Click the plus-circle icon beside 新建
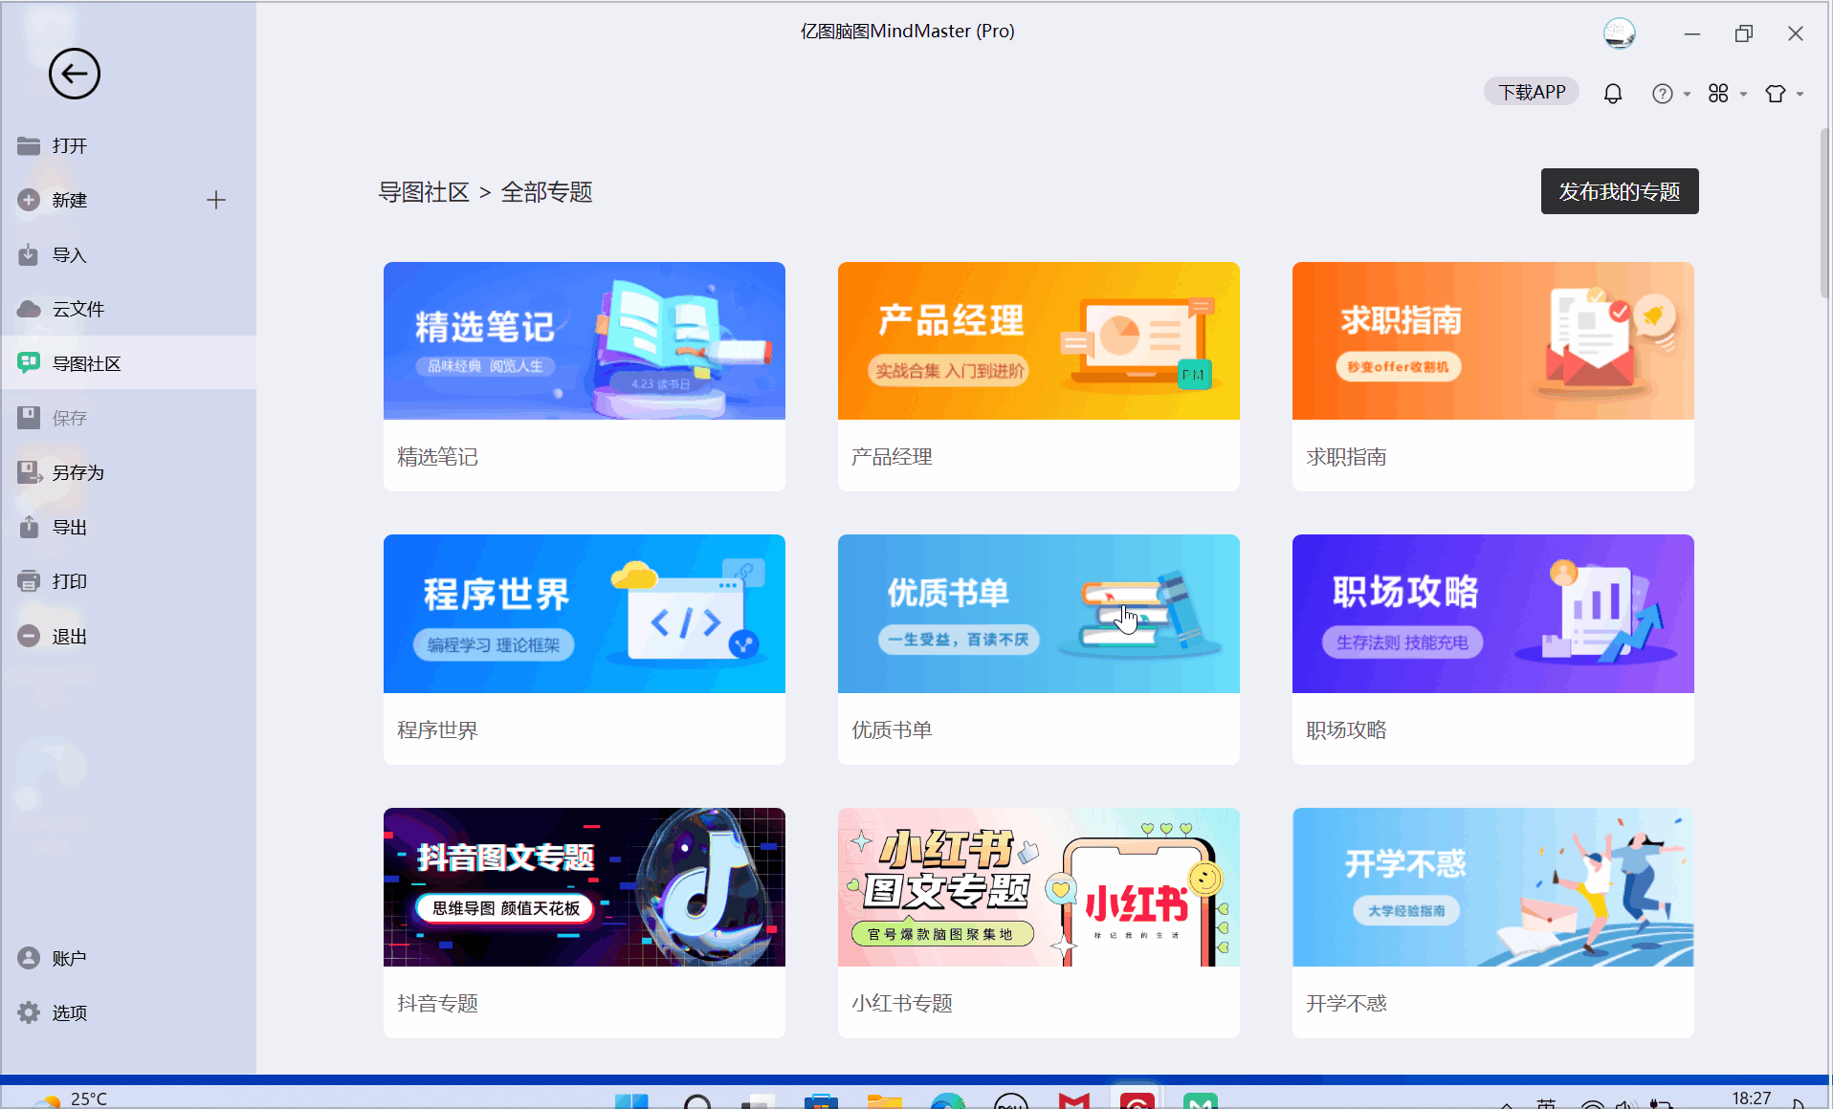This screenshot has height=1109, width=1833. [29, 200]
